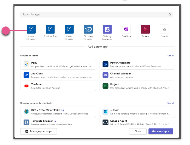Image resolution: width=190 pixels, height=145 pixels.
Task: Choose the third Haldor Education app icon
Action: click(x=69, y=29)
